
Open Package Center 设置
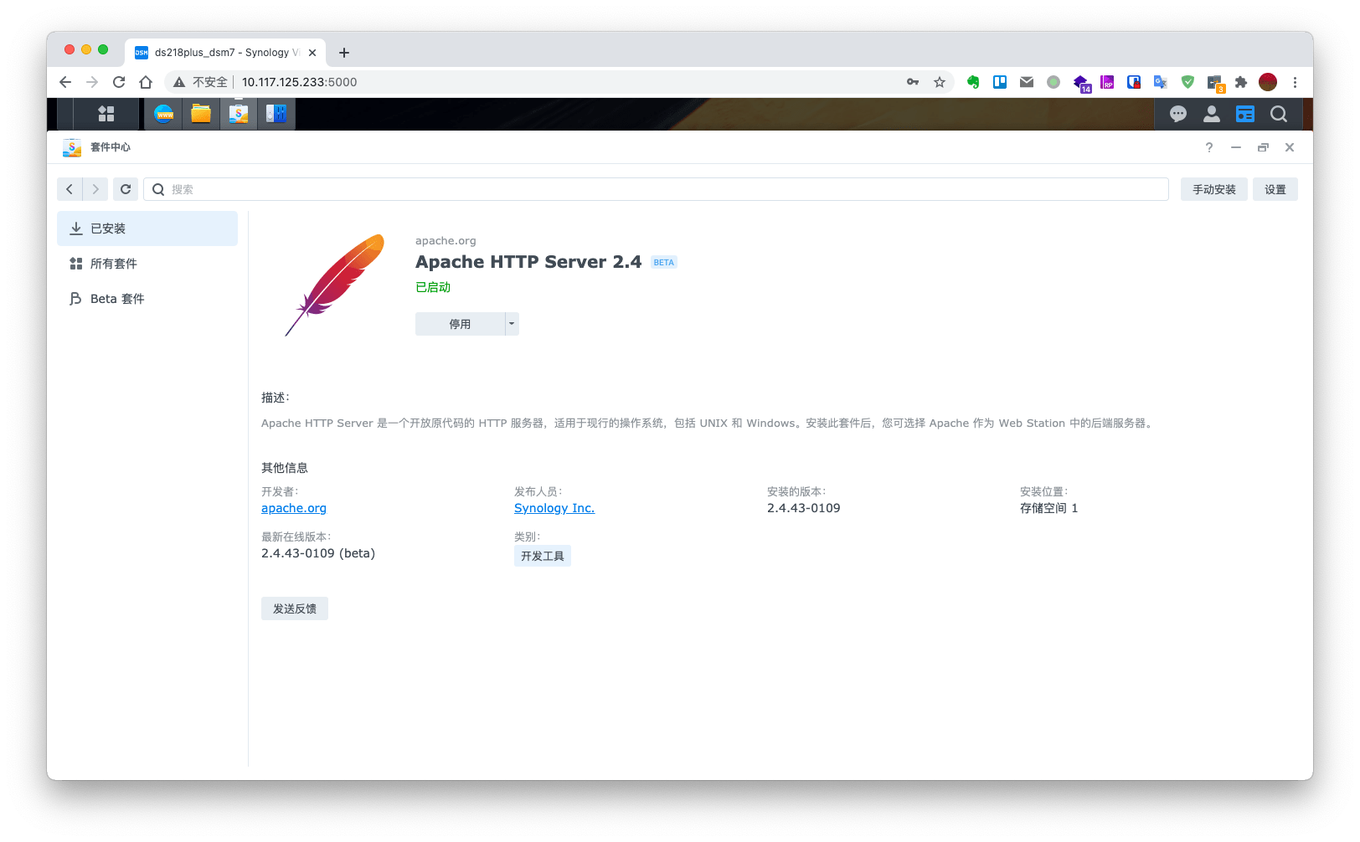pos(1275,189)
